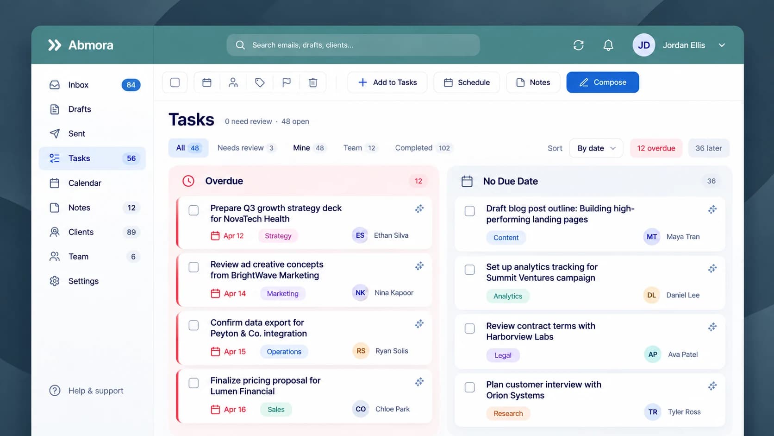
Task: Open the notifications bell
Action: tap(608, 45)
